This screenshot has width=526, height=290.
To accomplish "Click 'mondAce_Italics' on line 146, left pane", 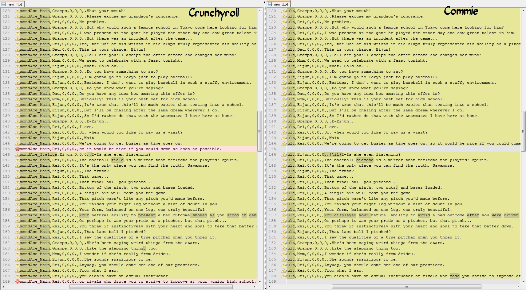I will [x=39, y=154].
